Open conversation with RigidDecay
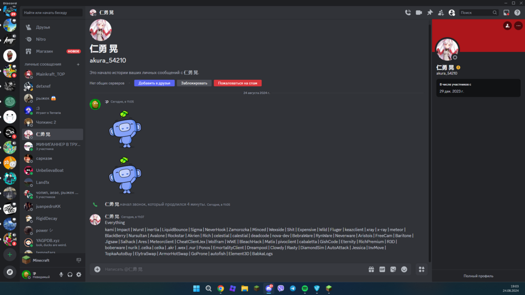This screenshot has height=295, width=525. pyautogui.click(x=52, y=218)
